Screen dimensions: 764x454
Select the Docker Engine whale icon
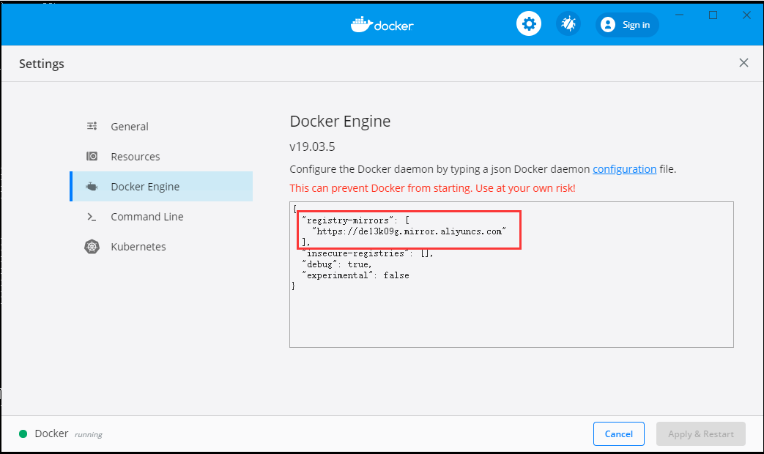click(x=92, y=186)
